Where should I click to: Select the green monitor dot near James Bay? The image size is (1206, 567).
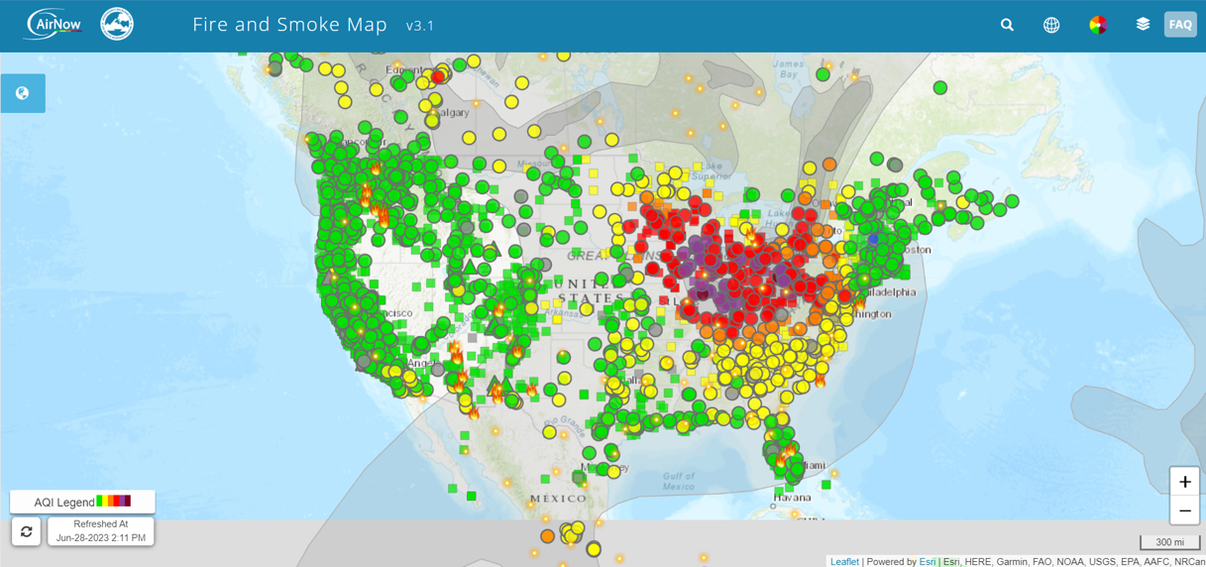(822, 74)
